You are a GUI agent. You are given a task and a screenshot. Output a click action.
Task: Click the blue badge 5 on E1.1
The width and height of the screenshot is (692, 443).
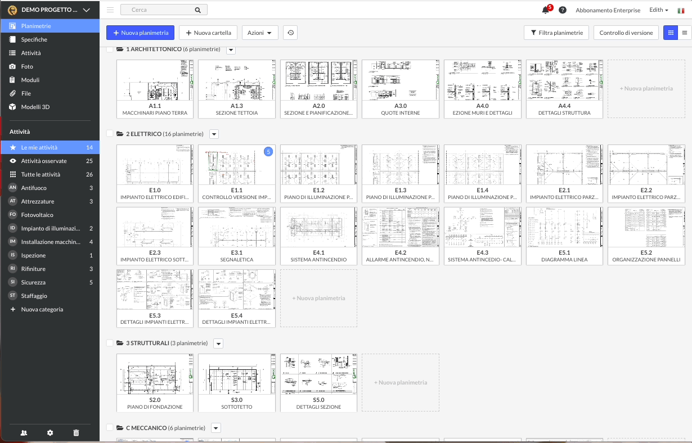pos(268,152)
